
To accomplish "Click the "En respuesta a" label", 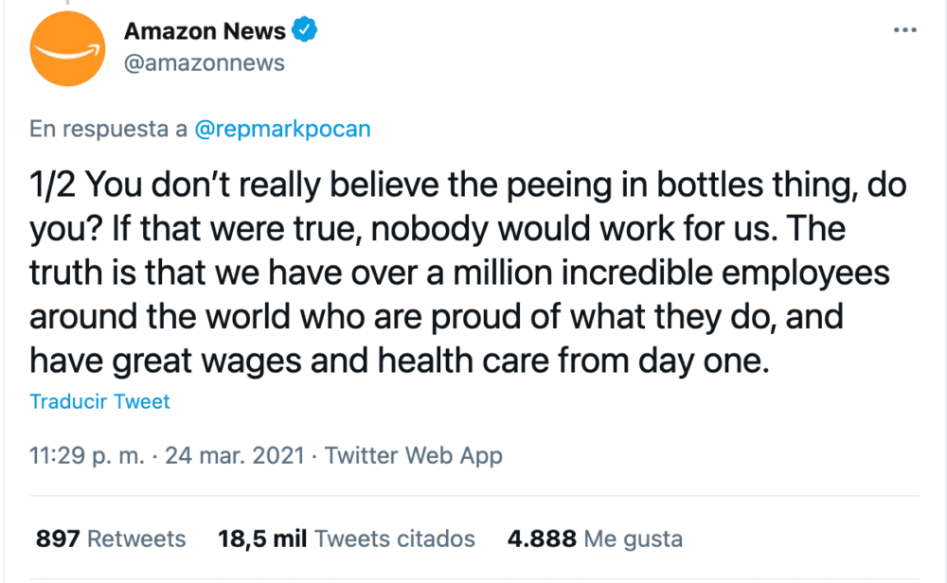I will pyautogui.click(x=108, y=130).
